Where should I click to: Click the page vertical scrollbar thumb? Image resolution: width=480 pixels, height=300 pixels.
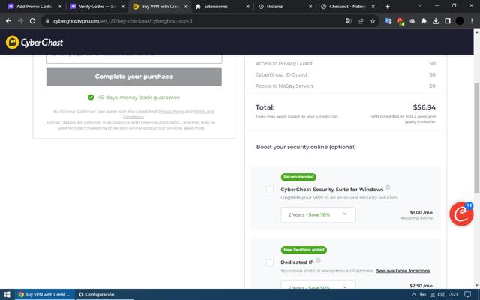coord(476,138)
